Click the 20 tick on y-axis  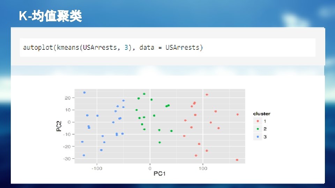(68, 98)
